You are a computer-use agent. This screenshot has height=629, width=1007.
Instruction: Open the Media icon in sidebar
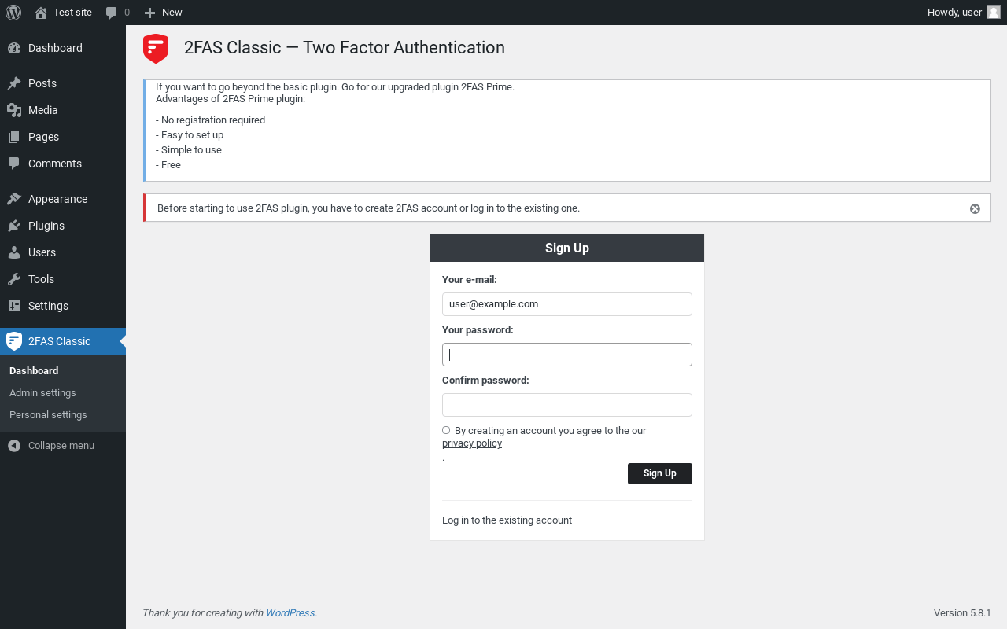(x=14, y=110)
